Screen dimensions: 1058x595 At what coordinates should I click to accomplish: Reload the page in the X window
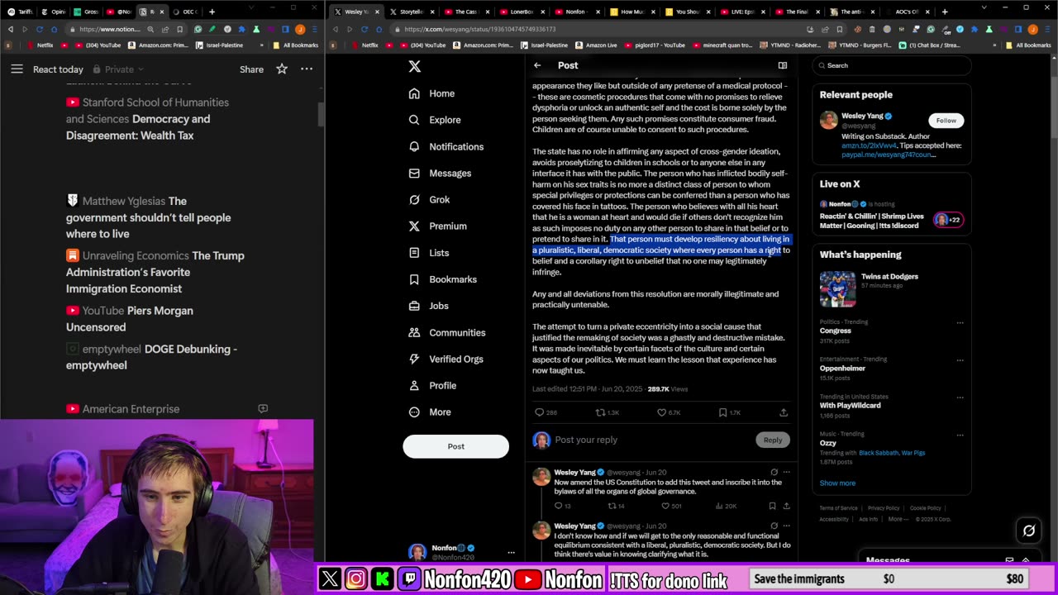(364, 29)
